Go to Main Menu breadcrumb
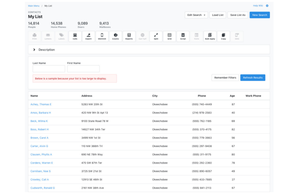The height and width of the screenshot is (195, 291). point(34,6)
